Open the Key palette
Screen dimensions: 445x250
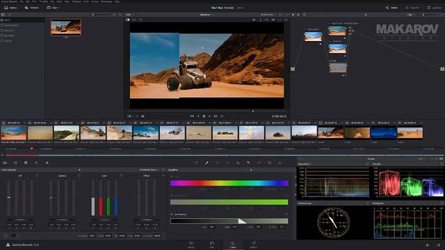(x=249, y=162)
